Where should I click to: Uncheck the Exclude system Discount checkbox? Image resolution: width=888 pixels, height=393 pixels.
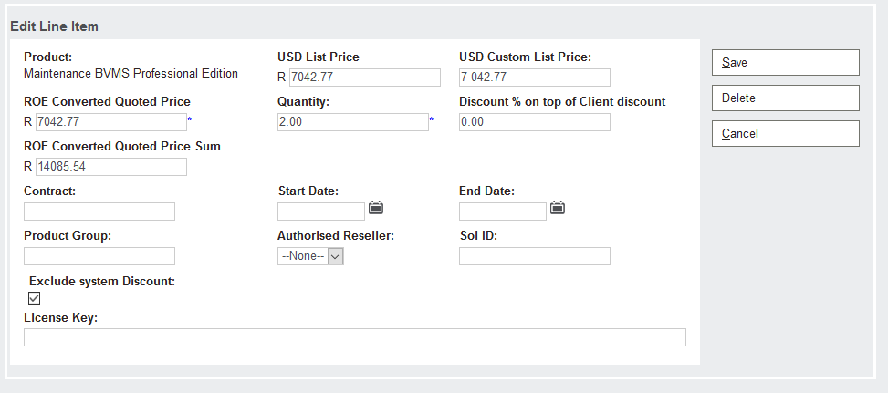(35, 297)
